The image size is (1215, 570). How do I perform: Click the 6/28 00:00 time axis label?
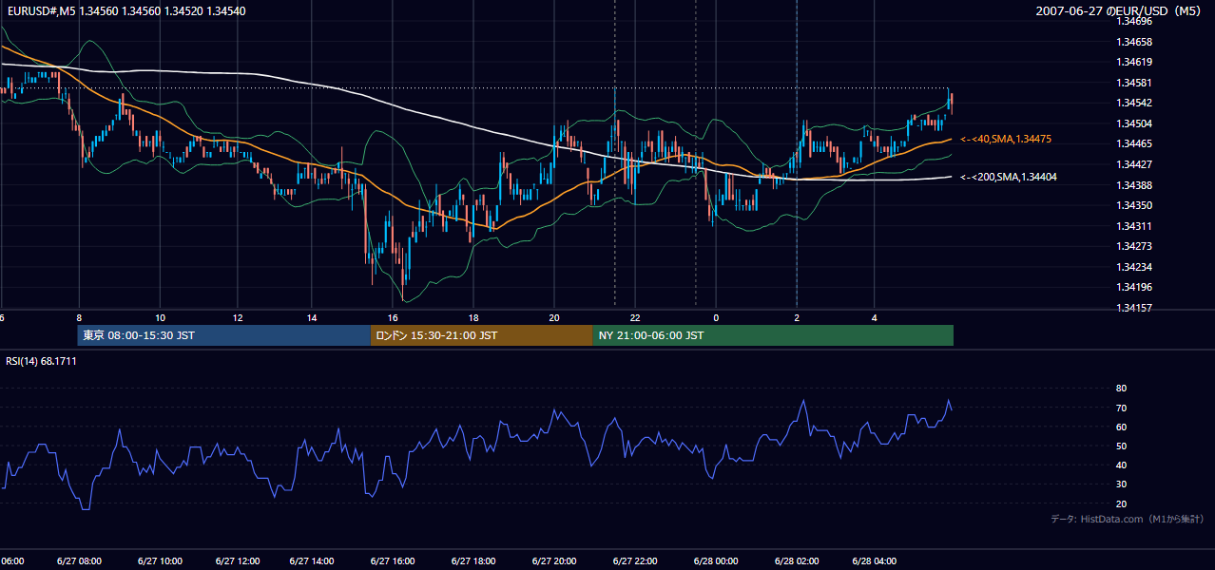click(716, 560)
